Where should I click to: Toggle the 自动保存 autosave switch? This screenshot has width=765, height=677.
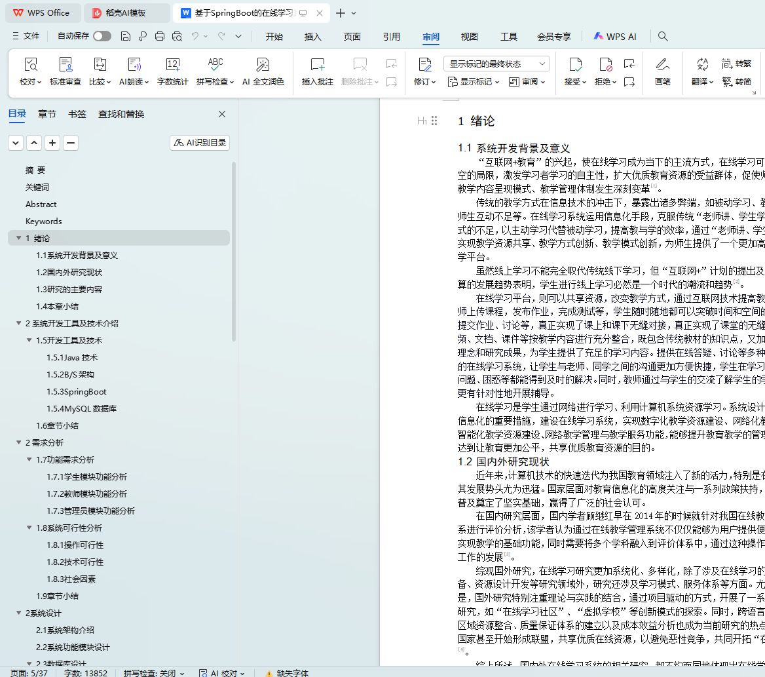102,37
